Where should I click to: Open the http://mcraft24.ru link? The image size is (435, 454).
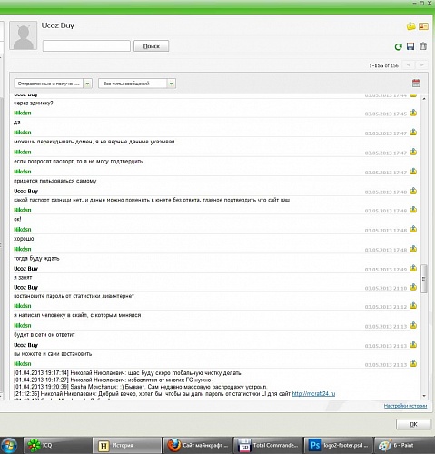point(313,394)
